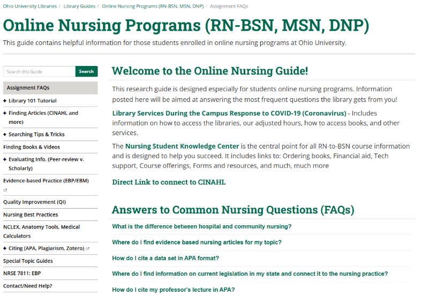Select the Assignment FAQs sidebar tab

click(x=28, y=88)
